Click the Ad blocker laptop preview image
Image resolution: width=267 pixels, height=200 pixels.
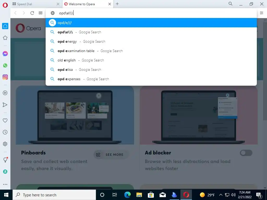(199, 115)
